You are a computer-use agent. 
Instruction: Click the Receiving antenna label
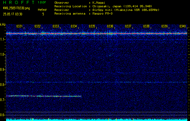coord(70,14)
